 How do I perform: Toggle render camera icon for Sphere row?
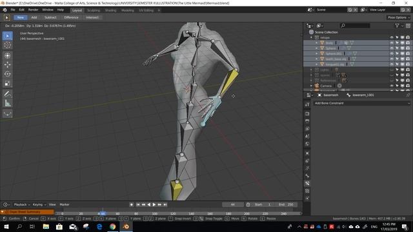408,48
